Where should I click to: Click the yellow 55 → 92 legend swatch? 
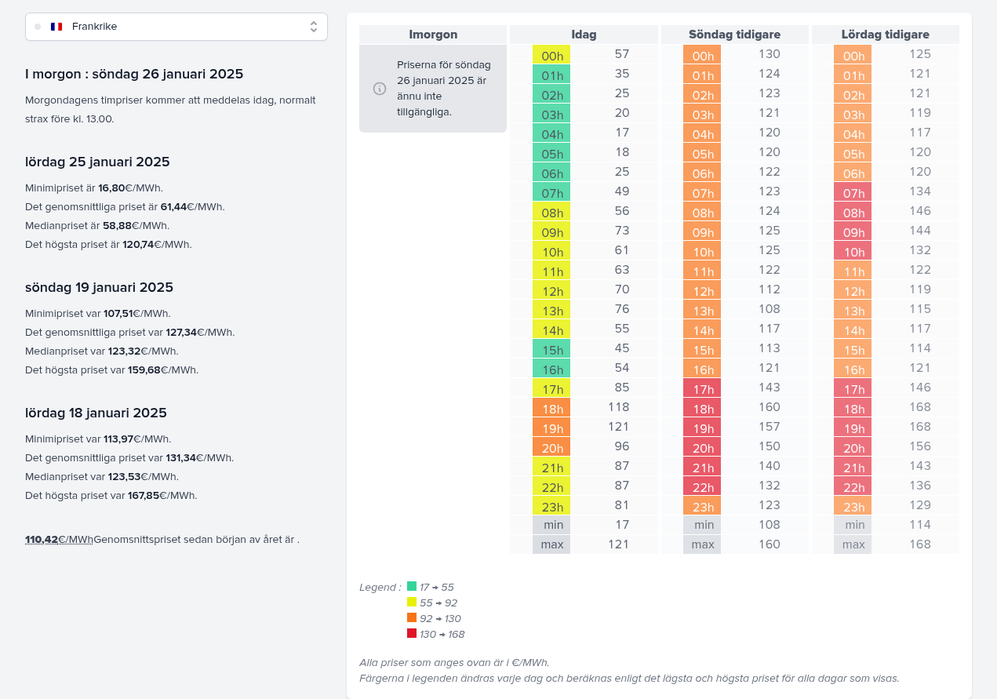[412, 602]
